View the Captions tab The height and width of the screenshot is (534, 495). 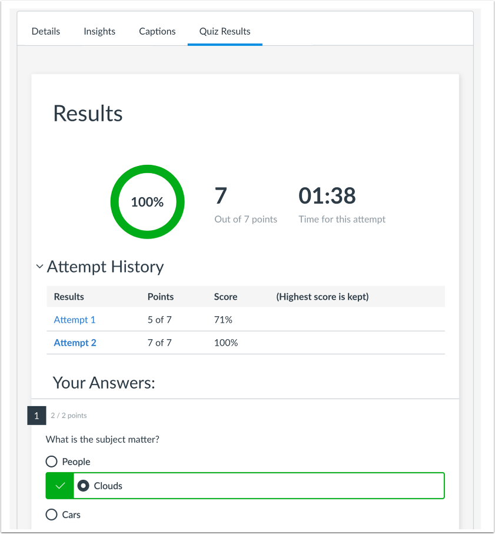[157, 31]
